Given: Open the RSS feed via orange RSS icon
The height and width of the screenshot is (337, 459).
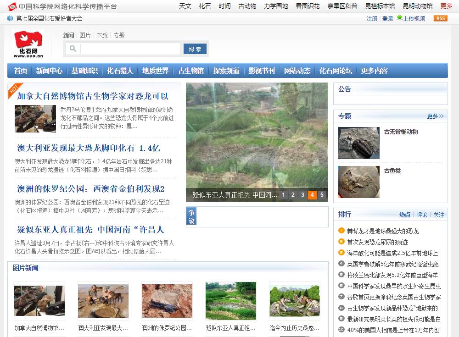Looking at the screenshot, I should tap(440, 18).
